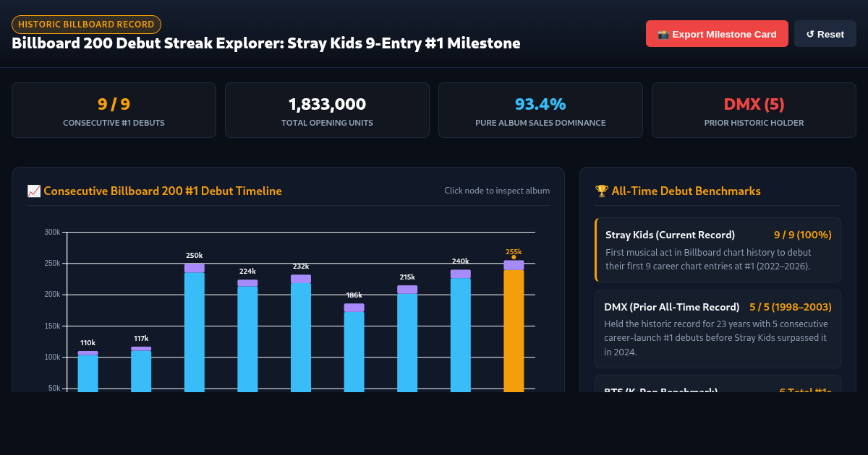Click the orange dot above the 255k bar
Screen dimensions: 868x455
coord(514,257)
